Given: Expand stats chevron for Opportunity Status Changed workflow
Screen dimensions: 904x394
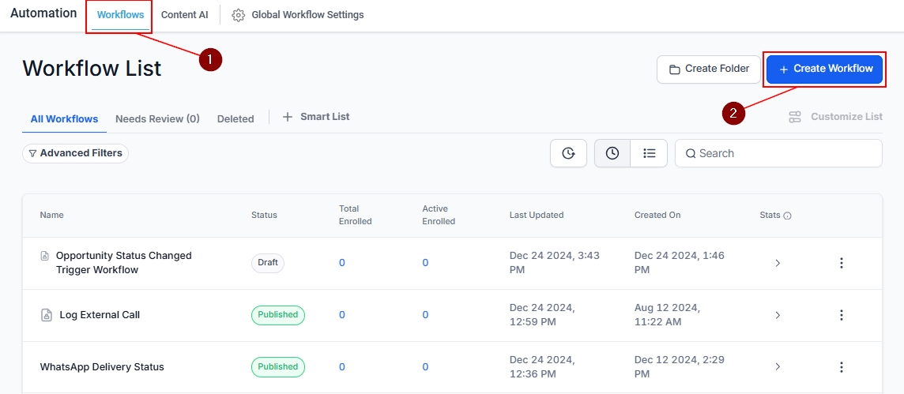Looking at the screenshot, I should (x=778, y=263).
